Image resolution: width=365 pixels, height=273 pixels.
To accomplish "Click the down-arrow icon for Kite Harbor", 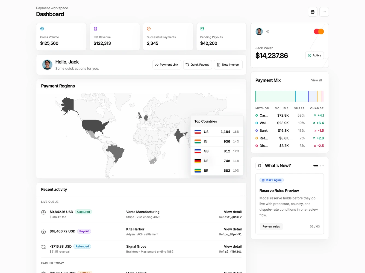I will (43, 232).
